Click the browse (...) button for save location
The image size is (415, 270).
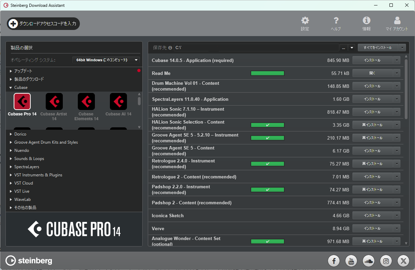(344, 48)
